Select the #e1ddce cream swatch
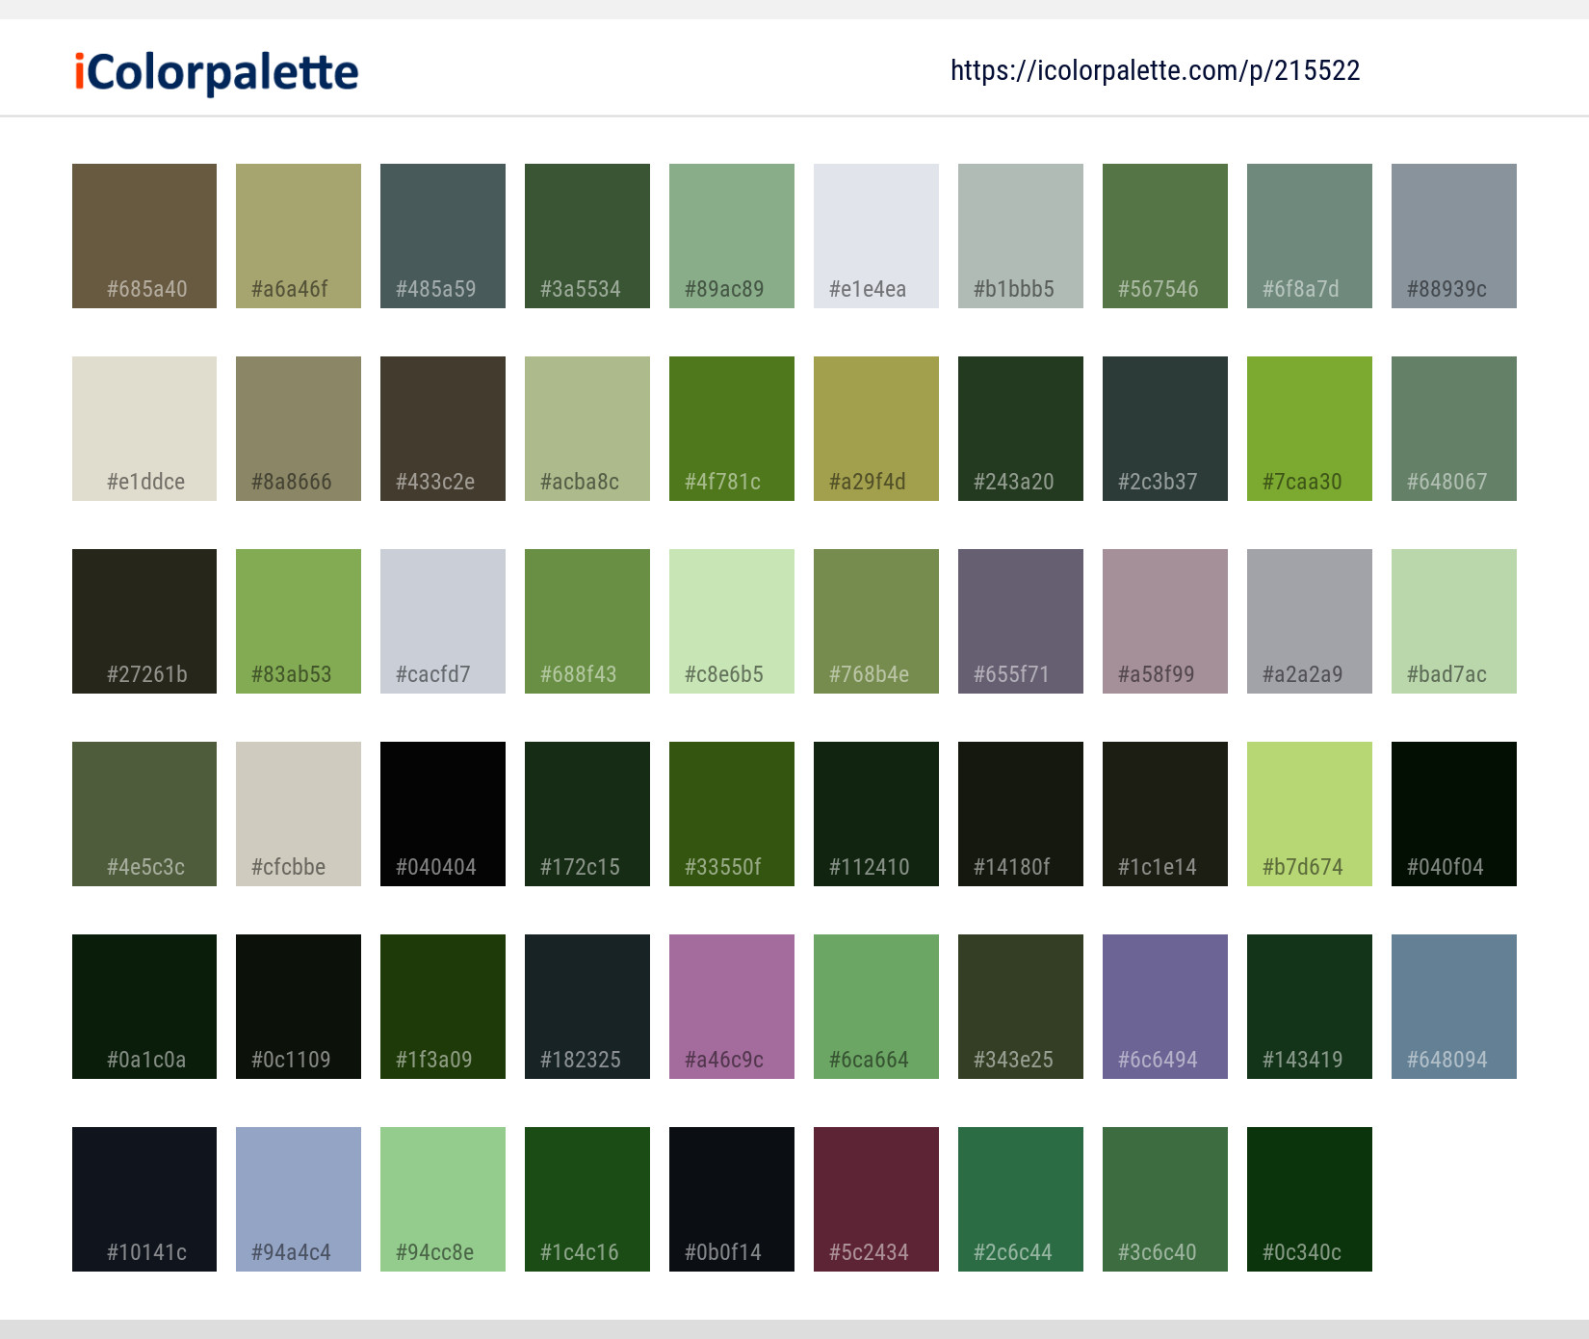The image size is (1589, 1339). click(x=144, y=429)
